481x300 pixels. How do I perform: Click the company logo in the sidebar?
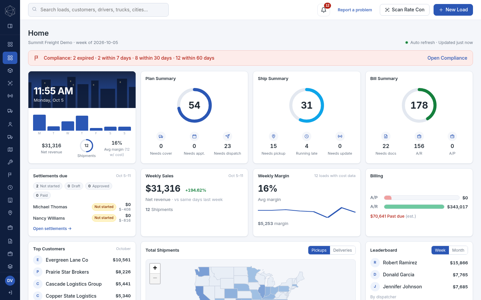tap(10, 11)
